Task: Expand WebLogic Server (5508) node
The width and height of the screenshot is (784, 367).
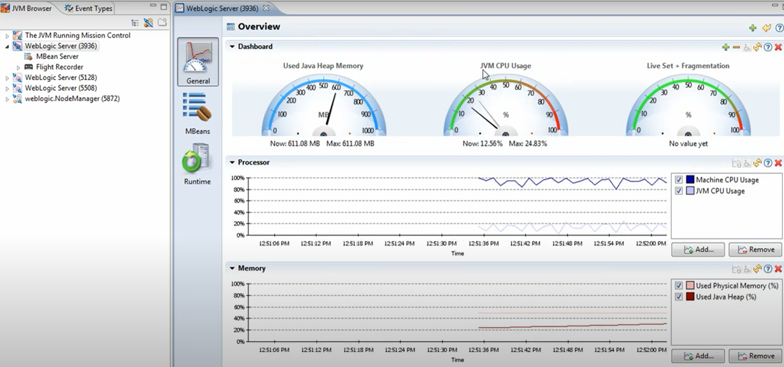Action: pyautogui.click(x=7, y=89)
